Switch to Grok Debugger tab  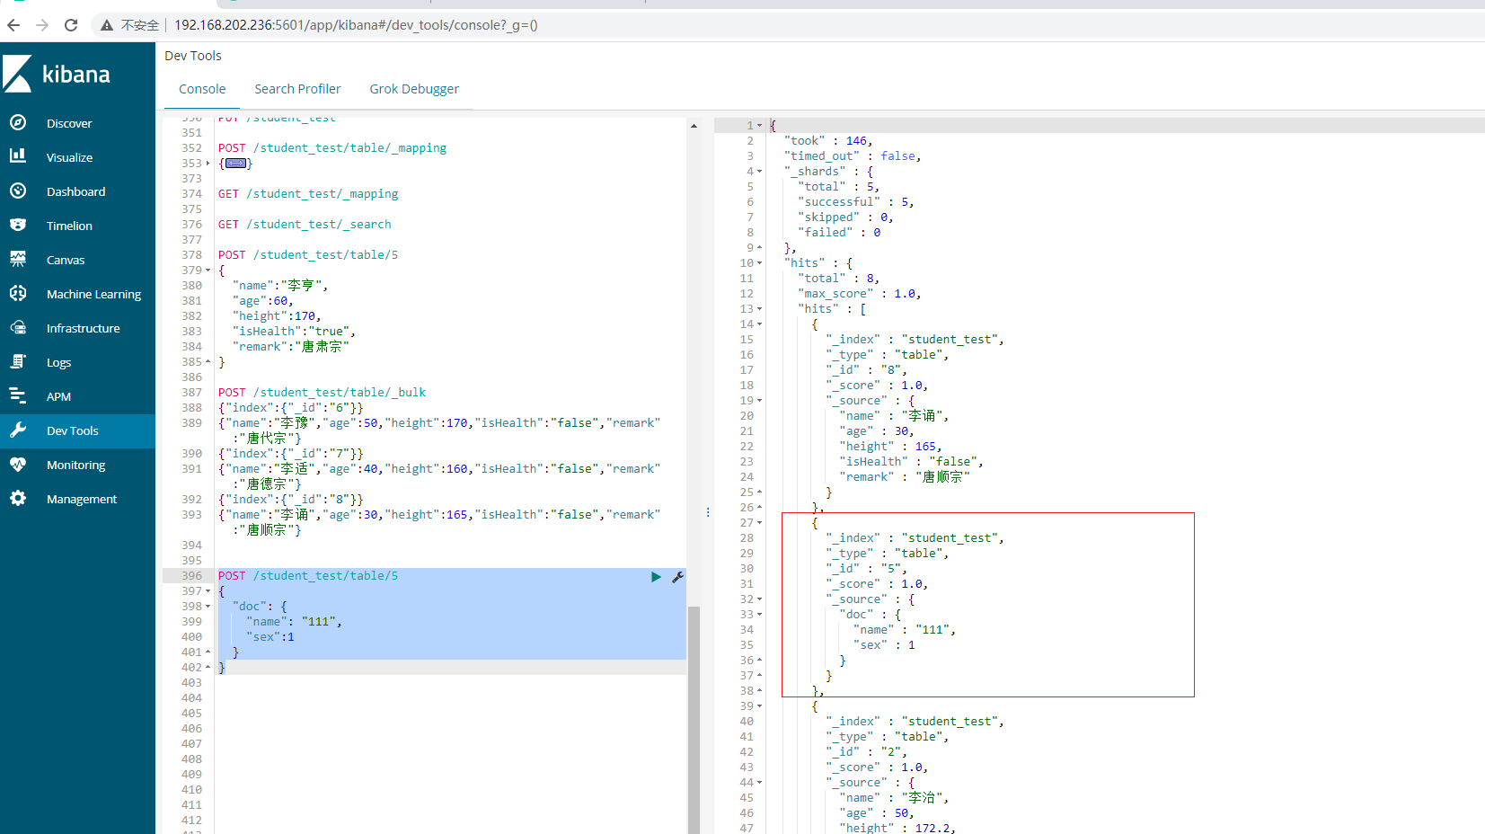414,89
